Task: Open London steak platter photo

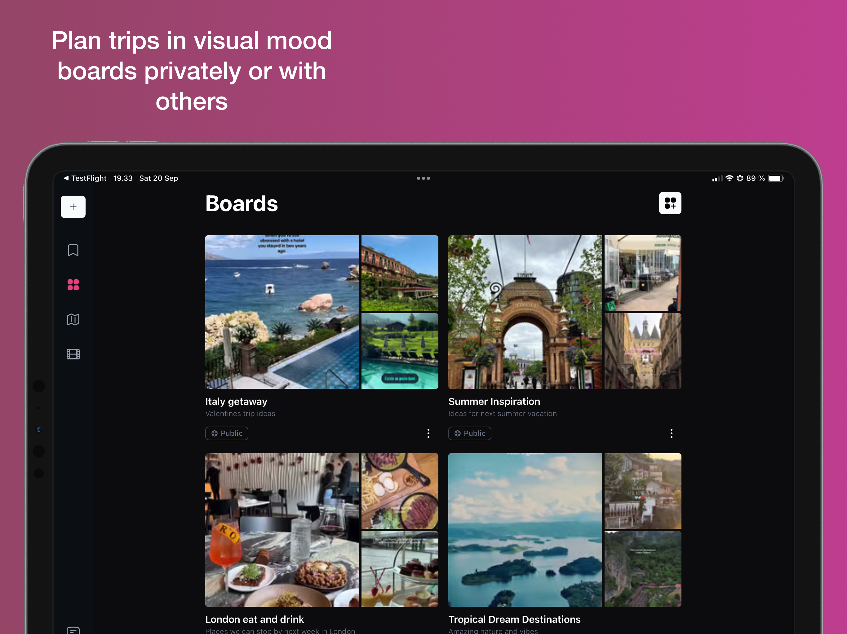Action: (400, 491)
